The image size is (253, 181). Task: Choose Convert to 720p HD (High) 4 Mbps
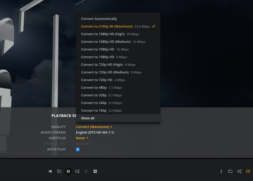[x=118, y=65]
